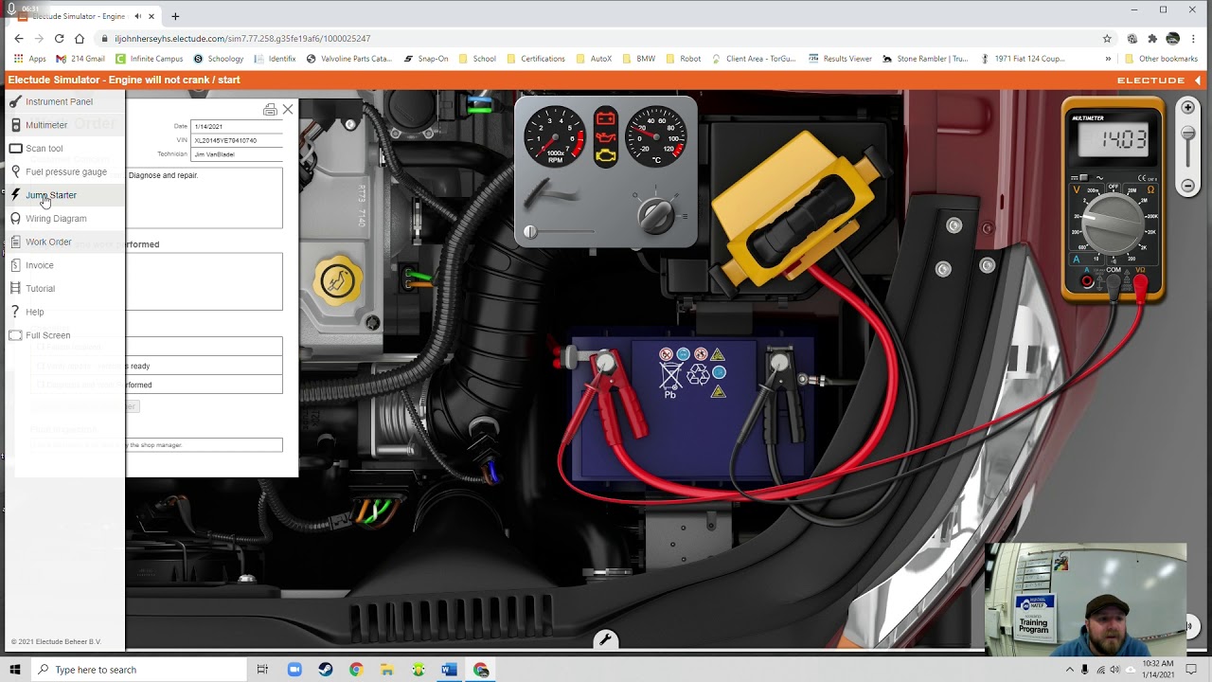Open the BMW bookmarks folder
This screenshot has width=1212, height=682.
pos(638,59)
